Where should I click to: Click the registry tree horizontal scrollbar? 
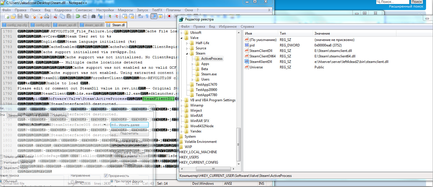click(213, 169)
